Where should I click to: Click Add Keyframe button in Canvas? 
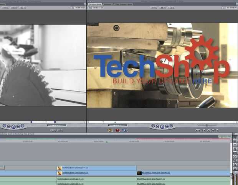pyautogui.click(x=208, y=130)
